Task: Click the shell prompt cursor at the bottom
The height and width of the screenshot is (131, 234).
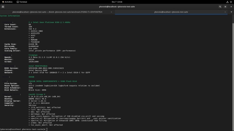Action: click(x=47, y=129)
